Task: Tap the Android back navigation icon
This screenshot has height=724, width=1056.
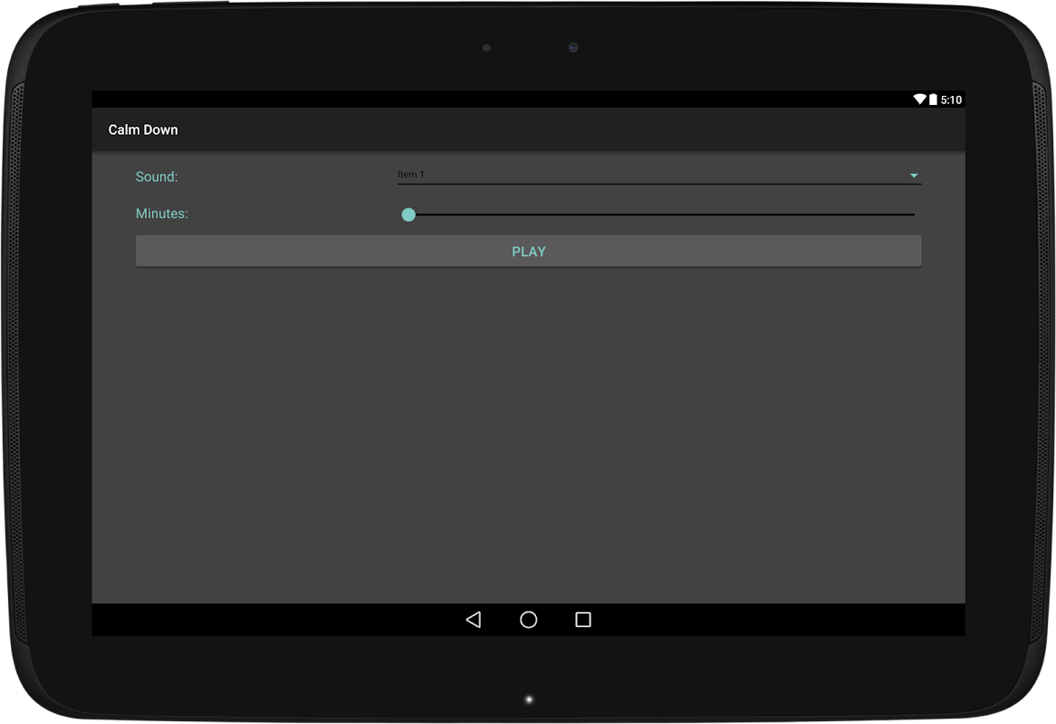Action: [x=474, y=620]
